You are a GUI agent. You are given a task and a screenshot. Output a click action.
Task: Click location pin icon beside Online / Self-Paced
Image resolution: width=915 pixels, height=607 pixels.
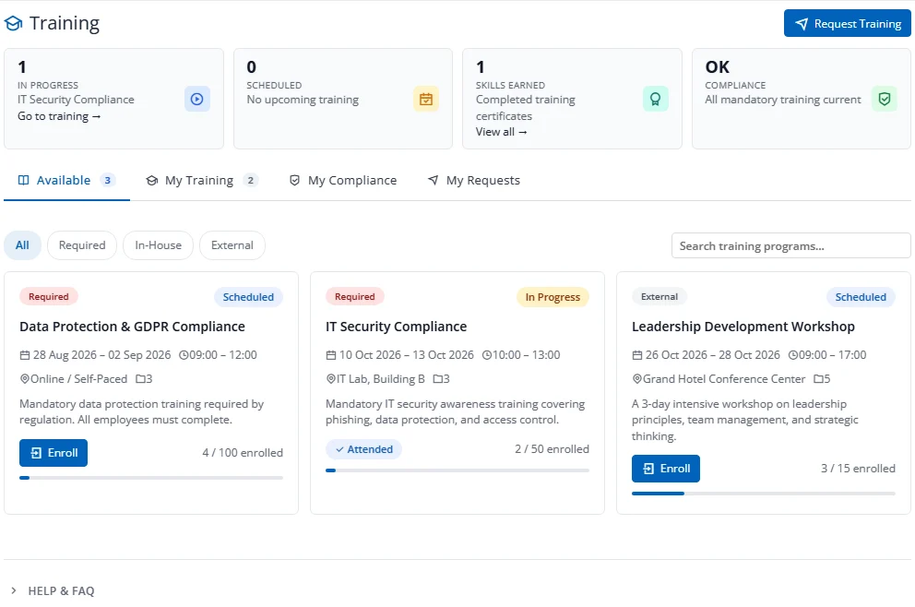coord(25,379)
